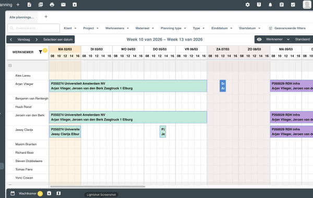The height and width of the screenshot is (198, 313).
Task: Open notifications bell icon
Action: (x=270, y=5)
